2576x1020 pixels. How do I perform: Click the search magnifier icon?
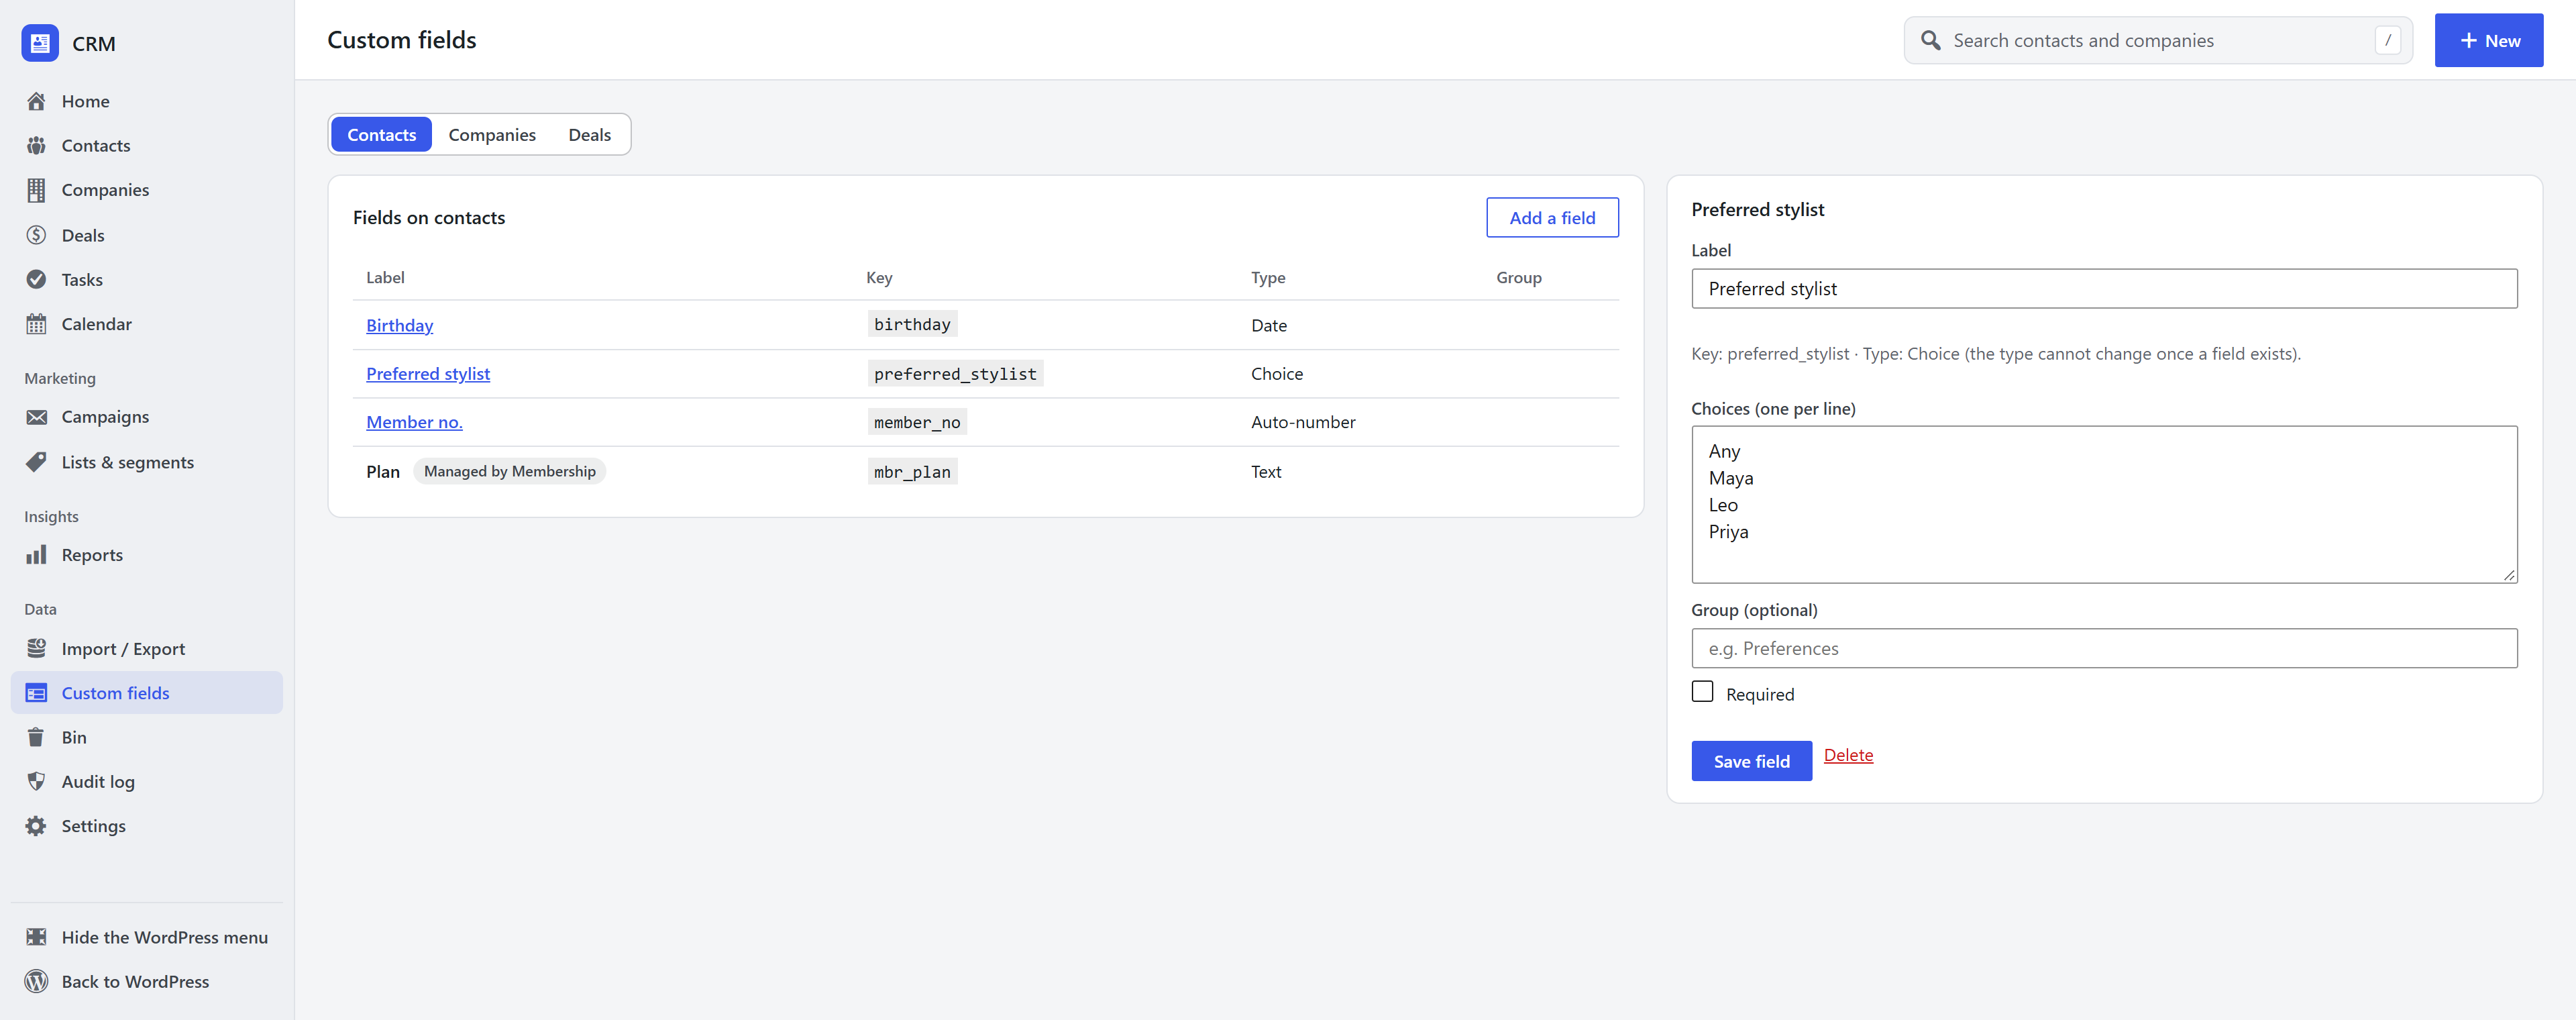click(1931, 40)
